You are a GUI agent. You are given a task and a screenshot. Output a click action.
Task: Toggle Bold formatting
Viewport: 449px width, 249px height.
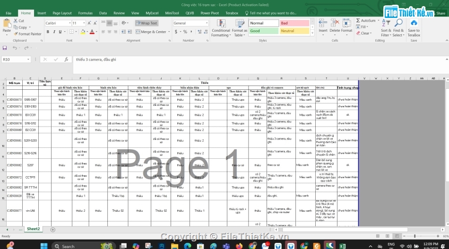[48, 32]
